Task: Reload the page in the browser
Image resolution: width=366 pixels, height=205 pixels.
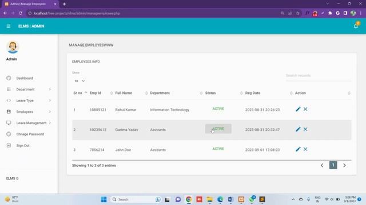Action: [21, 13]
